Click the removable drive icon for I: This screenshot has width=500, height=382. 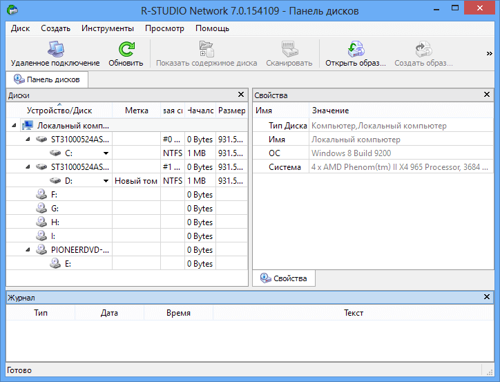tap(41, 236)
